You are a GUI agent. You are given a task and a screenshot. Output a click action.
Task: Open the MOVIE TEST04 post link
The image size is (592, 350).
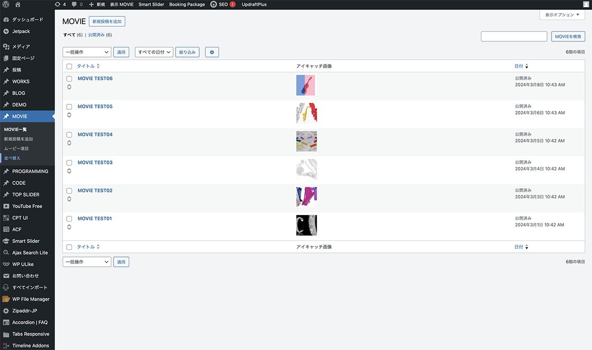pyautogui.click(x=95, y=135)
